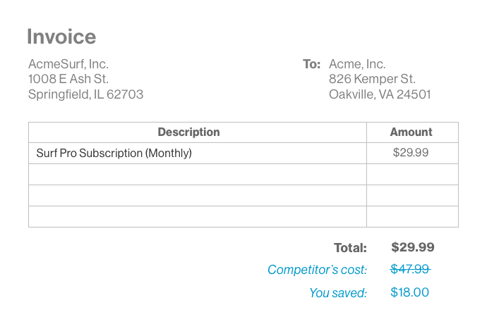Screen dimensions: 487x324
Task: Click the bold To: label
Action: coord(312,64)
